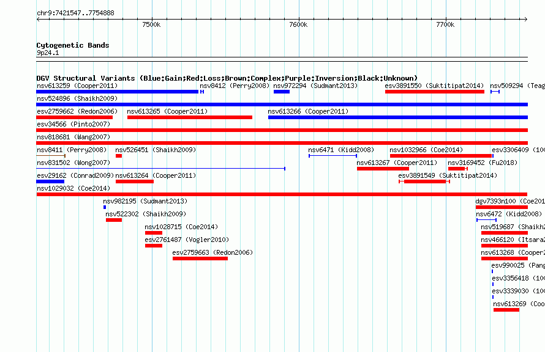Viewport: 545px width, 352px height.
Task: Click the esv29162 (Conrad2009) label
Action: [75, 175]
